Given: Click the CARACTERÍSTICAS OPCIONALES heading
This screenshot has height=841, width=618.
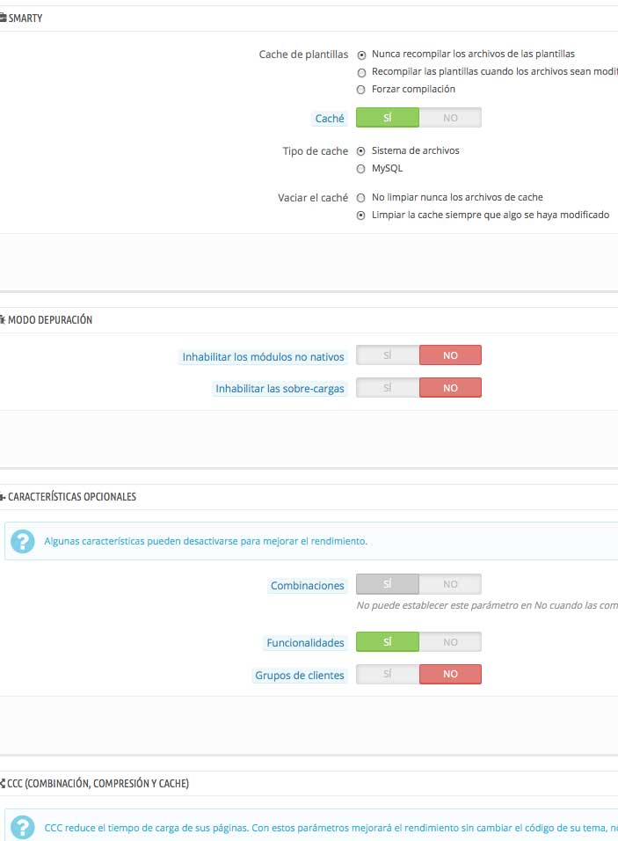Looking at the screenshot, I should click(72, 497).
